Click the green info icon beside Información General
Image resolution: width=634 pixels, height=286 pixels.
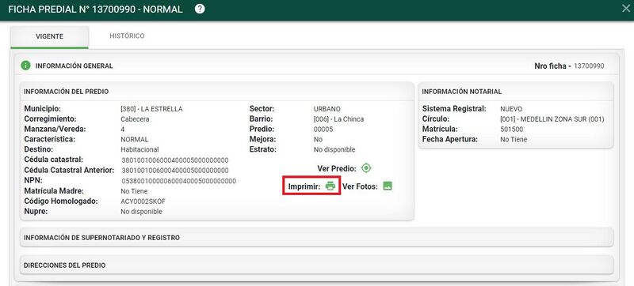[26, 66]
